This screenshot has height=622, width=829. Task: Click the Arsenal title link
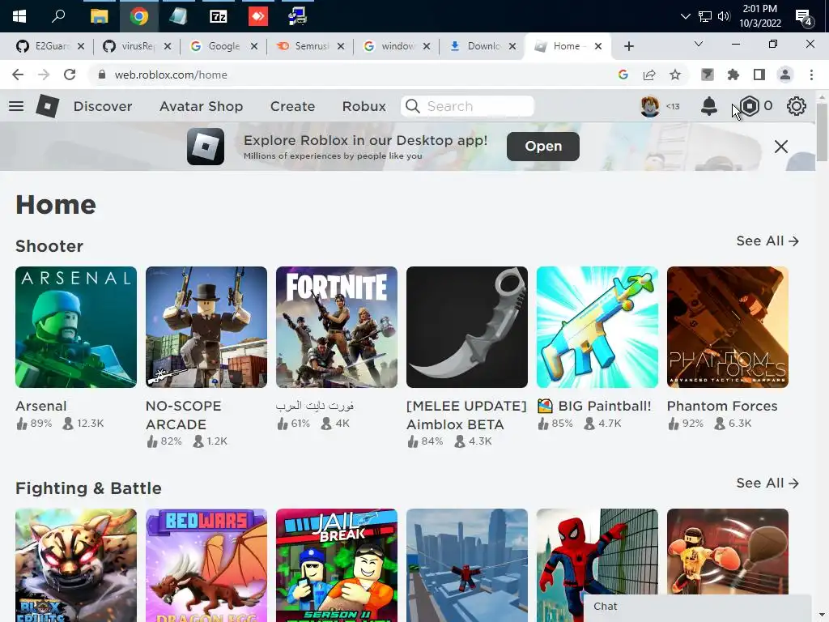click(40, 407)
